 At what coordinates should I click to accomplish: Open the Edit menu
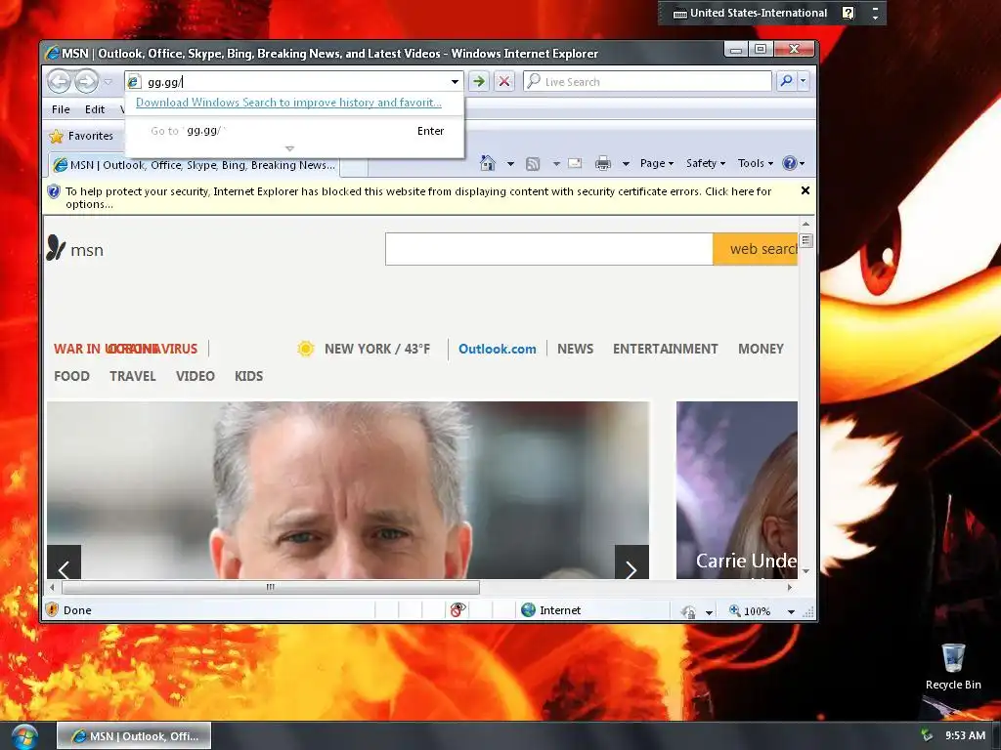pos(95,109)
